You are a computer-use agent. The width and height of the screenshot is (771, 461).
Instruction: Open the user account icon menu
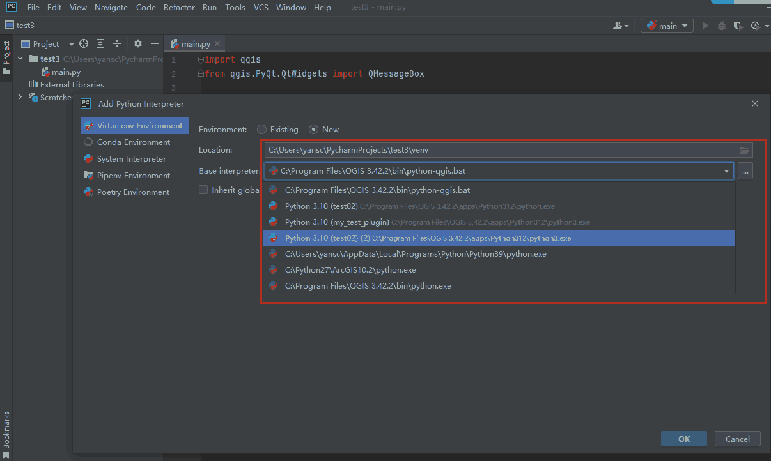(x=620, y=26)
